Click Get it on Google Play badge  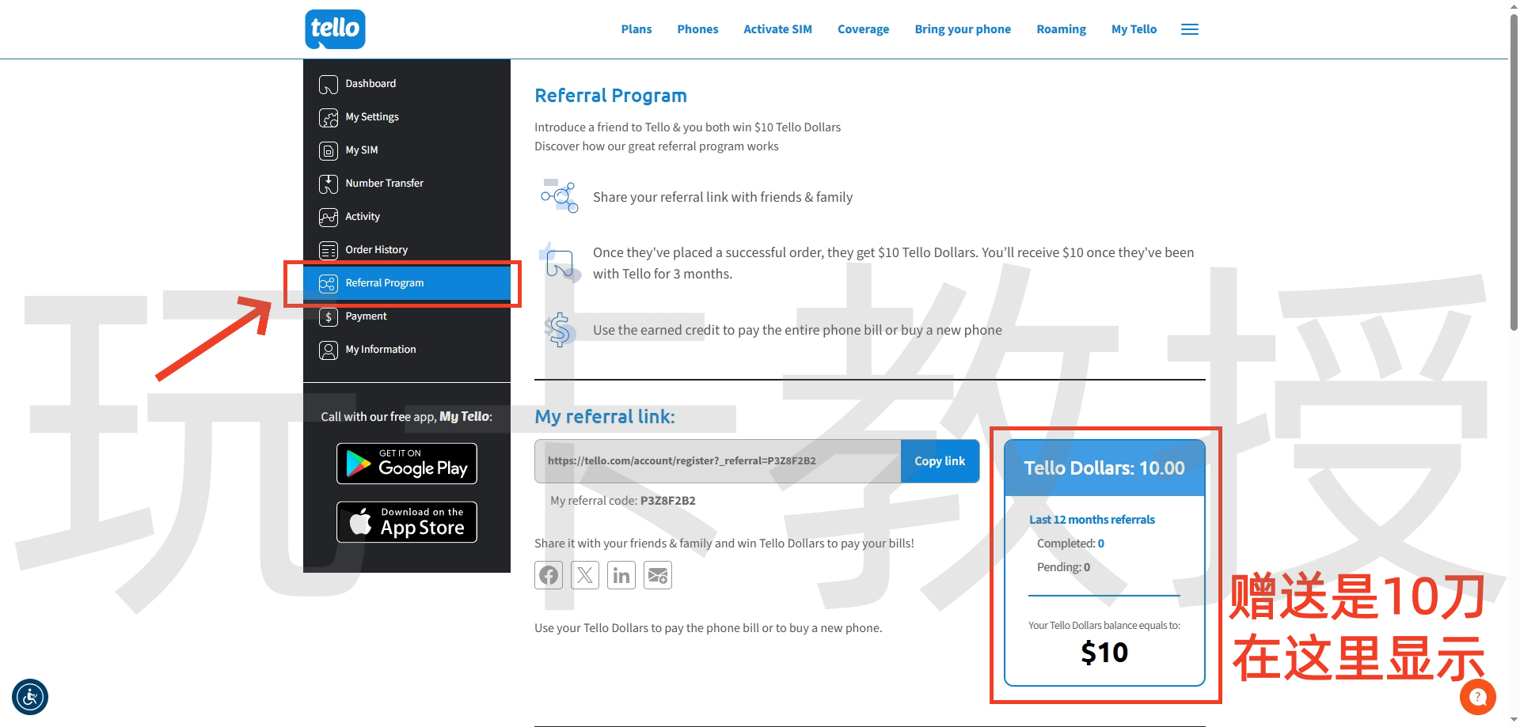pos(407,463)
